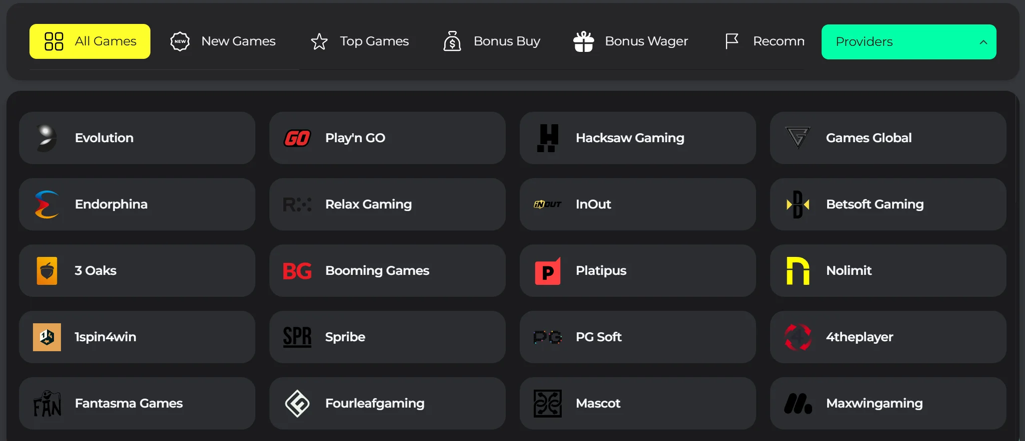Click the Bonus Buy money bag icon
The width and height of the screenshot is (1025, 441).
tap(452, 41)
